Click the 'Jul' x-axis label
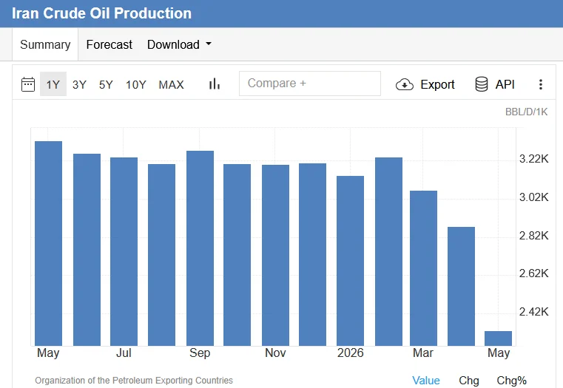563x388 pixels. tap(124, 353)
